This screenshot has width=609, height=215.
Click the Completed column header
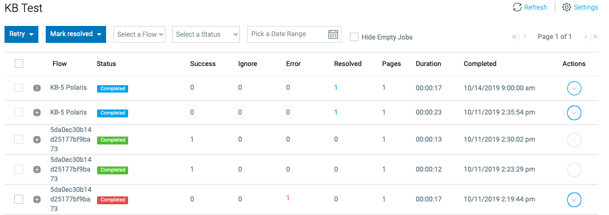[480, 64]
